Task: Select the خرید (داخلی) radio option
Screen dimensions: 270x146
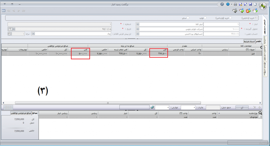Action: tap(256, 18)
